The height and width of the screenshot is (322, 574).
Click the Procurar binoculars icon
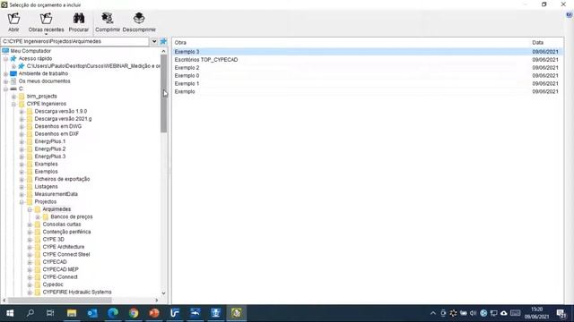[x=79, y=18]
